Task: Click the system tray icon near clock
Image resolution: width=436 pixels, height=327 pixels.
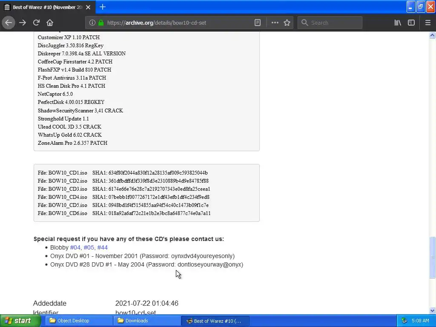Action: pyautogui.click(x=404, y=321)
